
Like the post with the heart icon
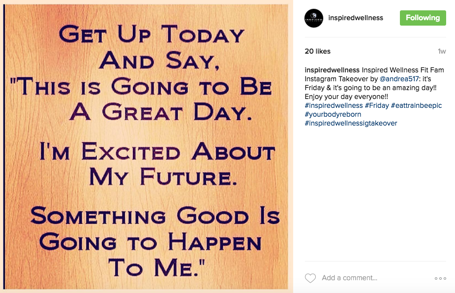pos(310,278)
